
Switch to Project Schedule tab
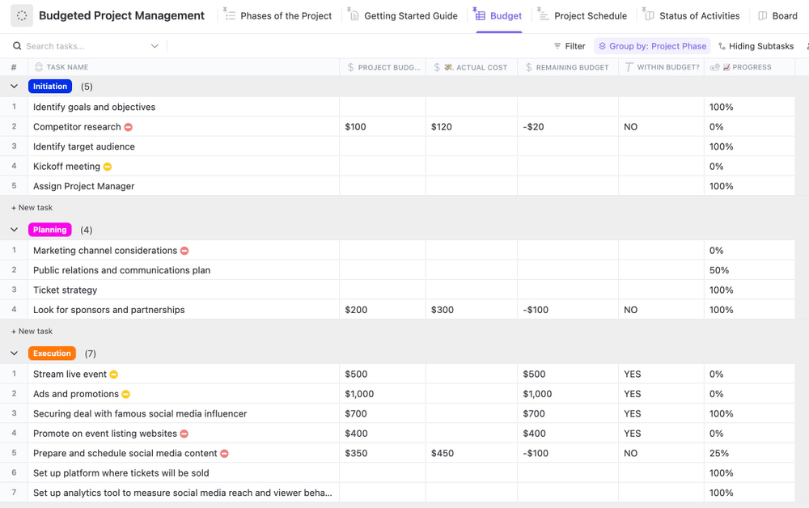590,15
